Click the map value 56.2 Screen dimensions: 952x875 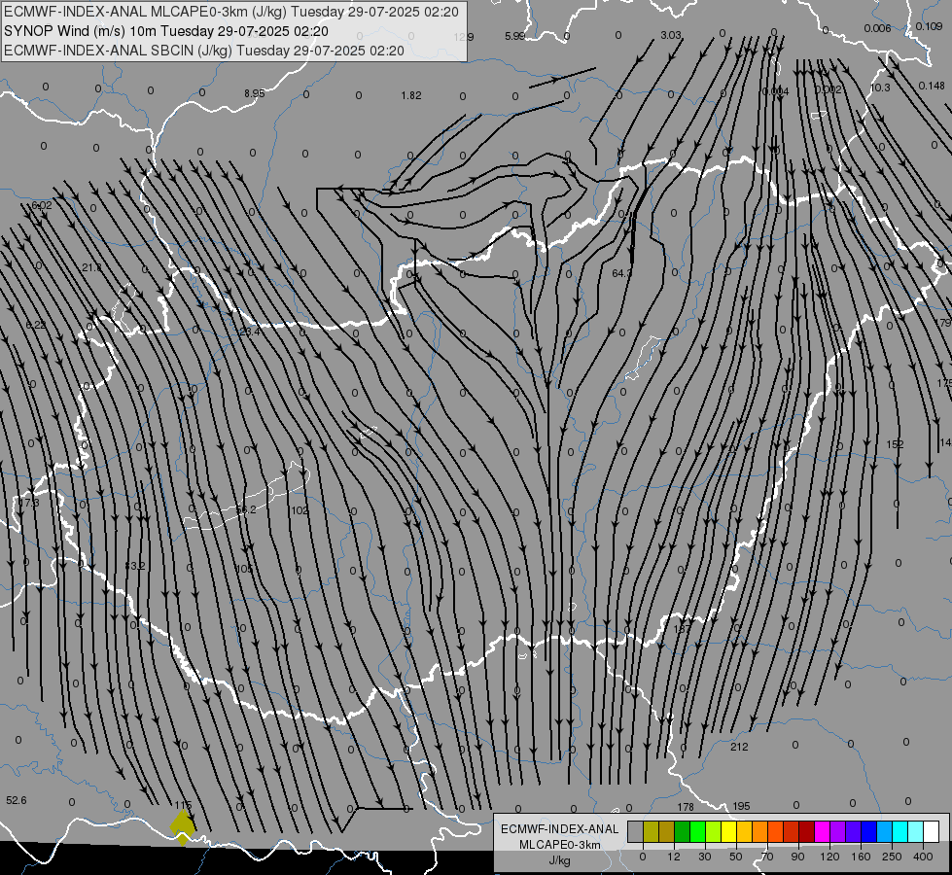246,509
